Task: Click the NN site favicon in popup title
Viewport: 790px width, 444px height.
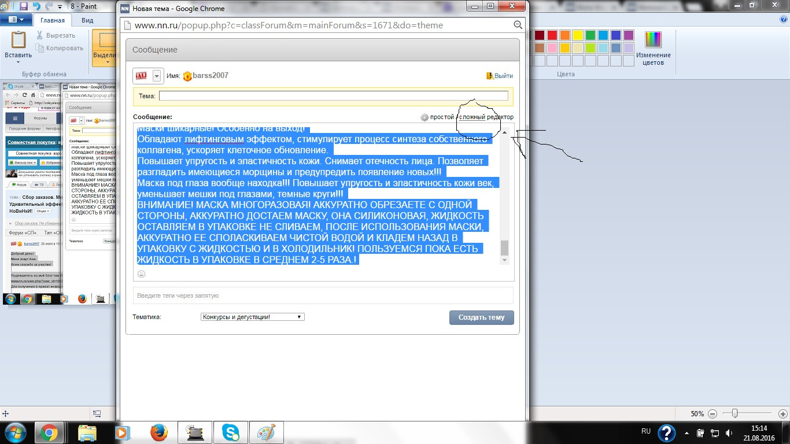Action: click(x=124, y=8)
